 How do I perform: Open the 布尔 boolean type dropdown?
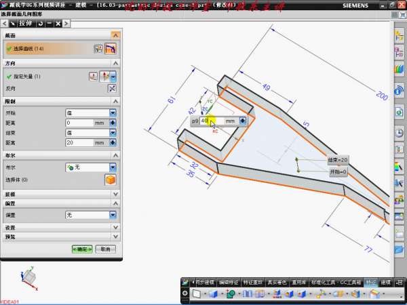coord(113,167)
